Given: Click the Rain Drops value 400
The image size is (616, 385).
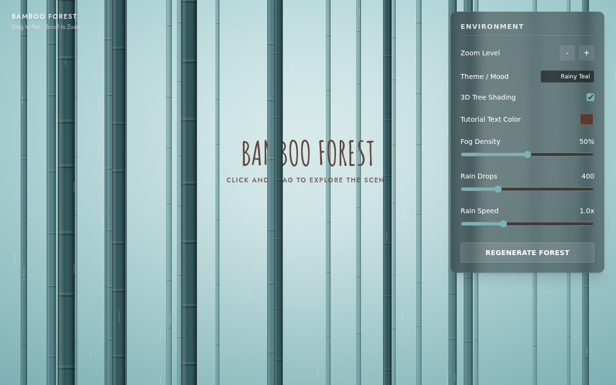Looking at the screenshot, I should tap(588, 176).
